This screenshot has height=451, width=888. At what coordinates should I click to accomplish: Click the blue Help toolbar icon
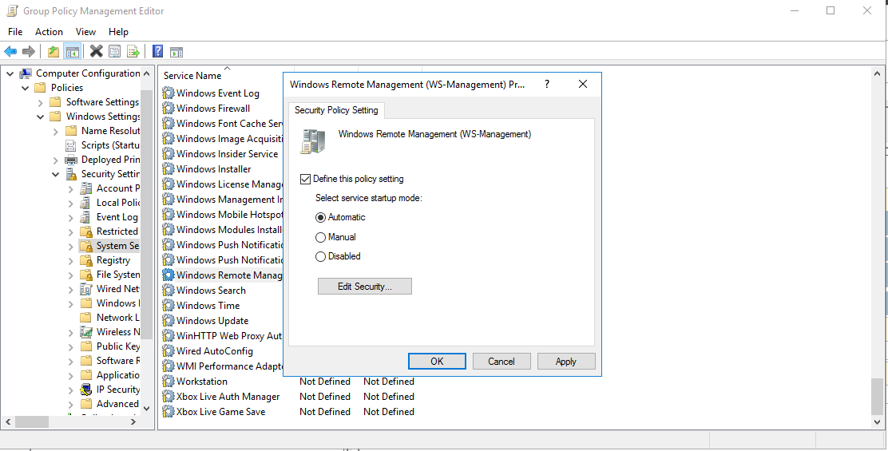(x=158, y=52)
